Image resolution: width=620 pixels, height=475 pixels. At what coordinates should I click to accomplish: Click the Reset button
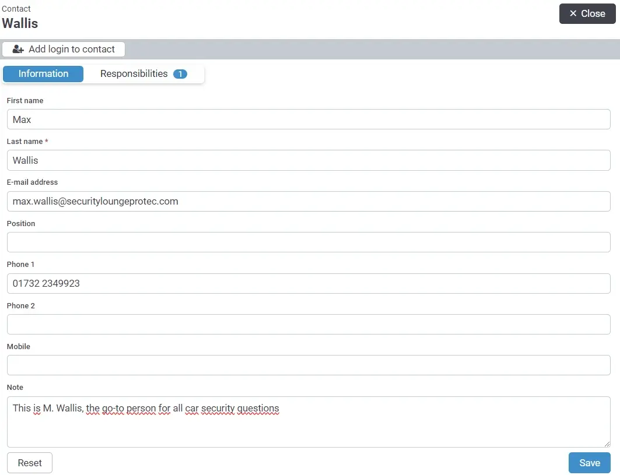coord(29,462)
